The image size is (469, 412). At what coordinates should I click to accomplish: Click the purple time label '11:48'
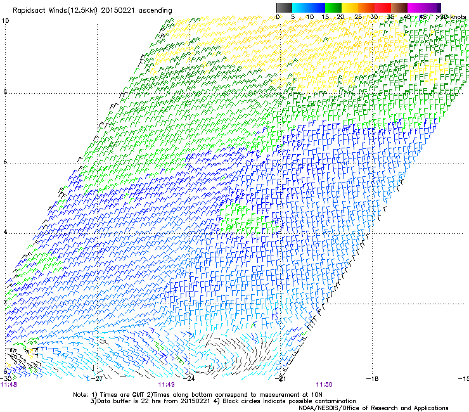[x=8, y=385]
